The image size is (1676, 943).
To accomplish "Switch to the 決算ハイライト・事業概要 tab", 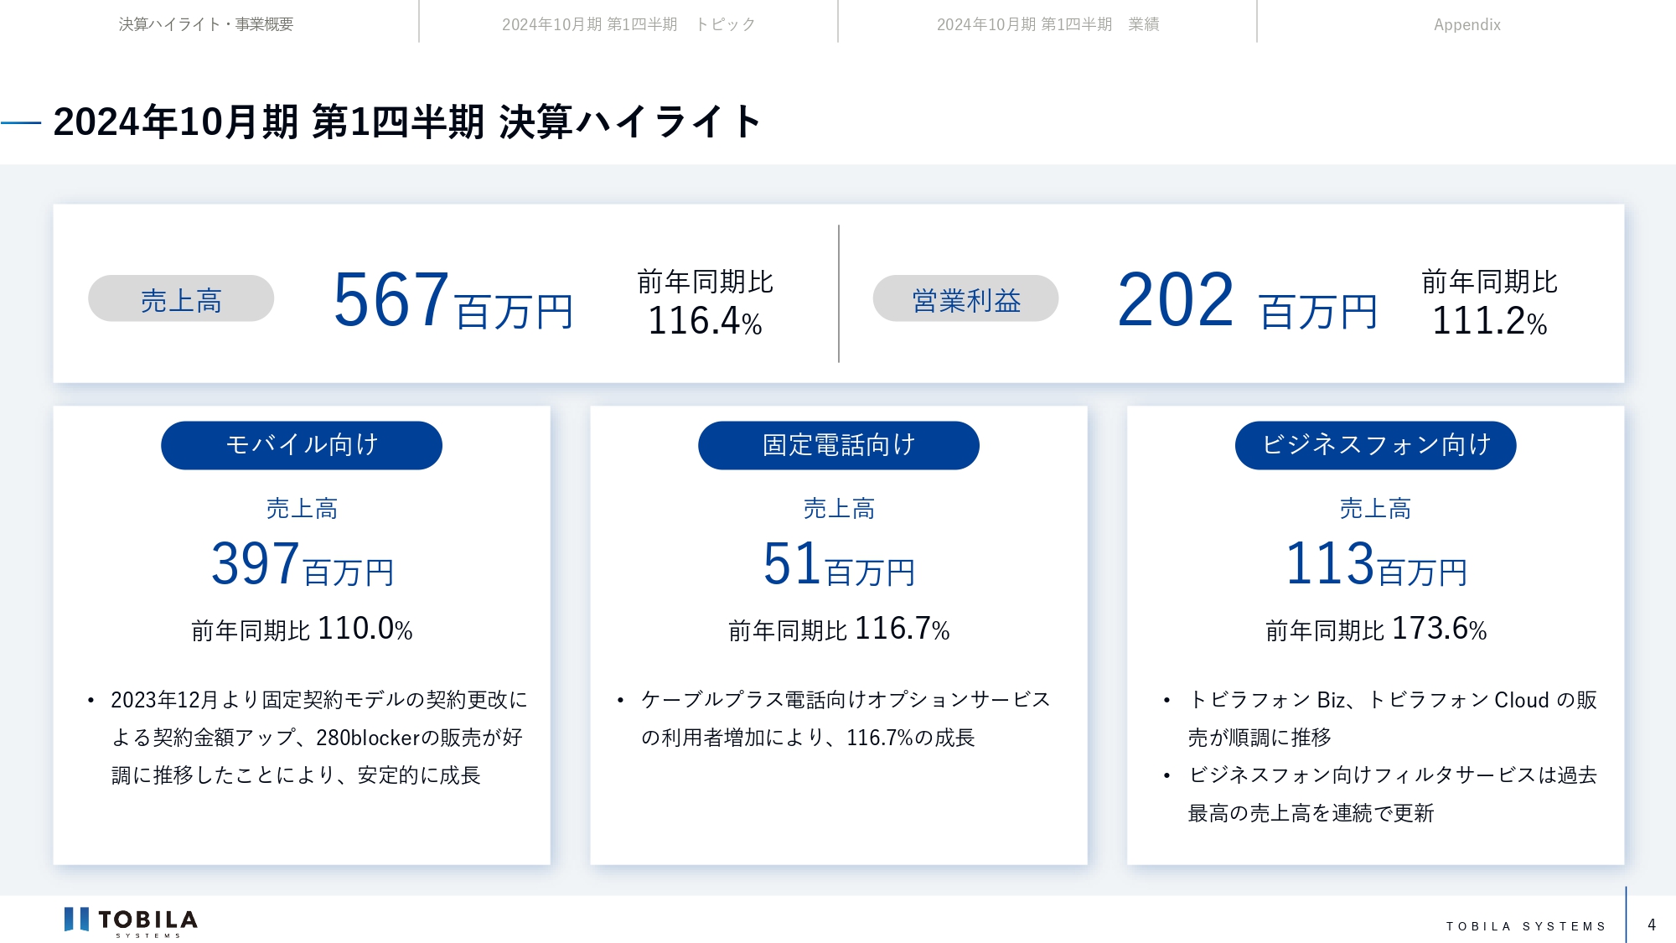I will pos(207,24).
